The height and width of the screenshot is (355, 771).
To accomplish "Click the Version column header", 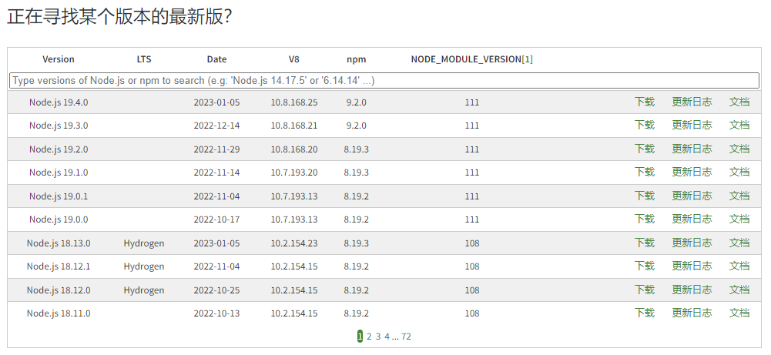I will (x=59, y=59).
